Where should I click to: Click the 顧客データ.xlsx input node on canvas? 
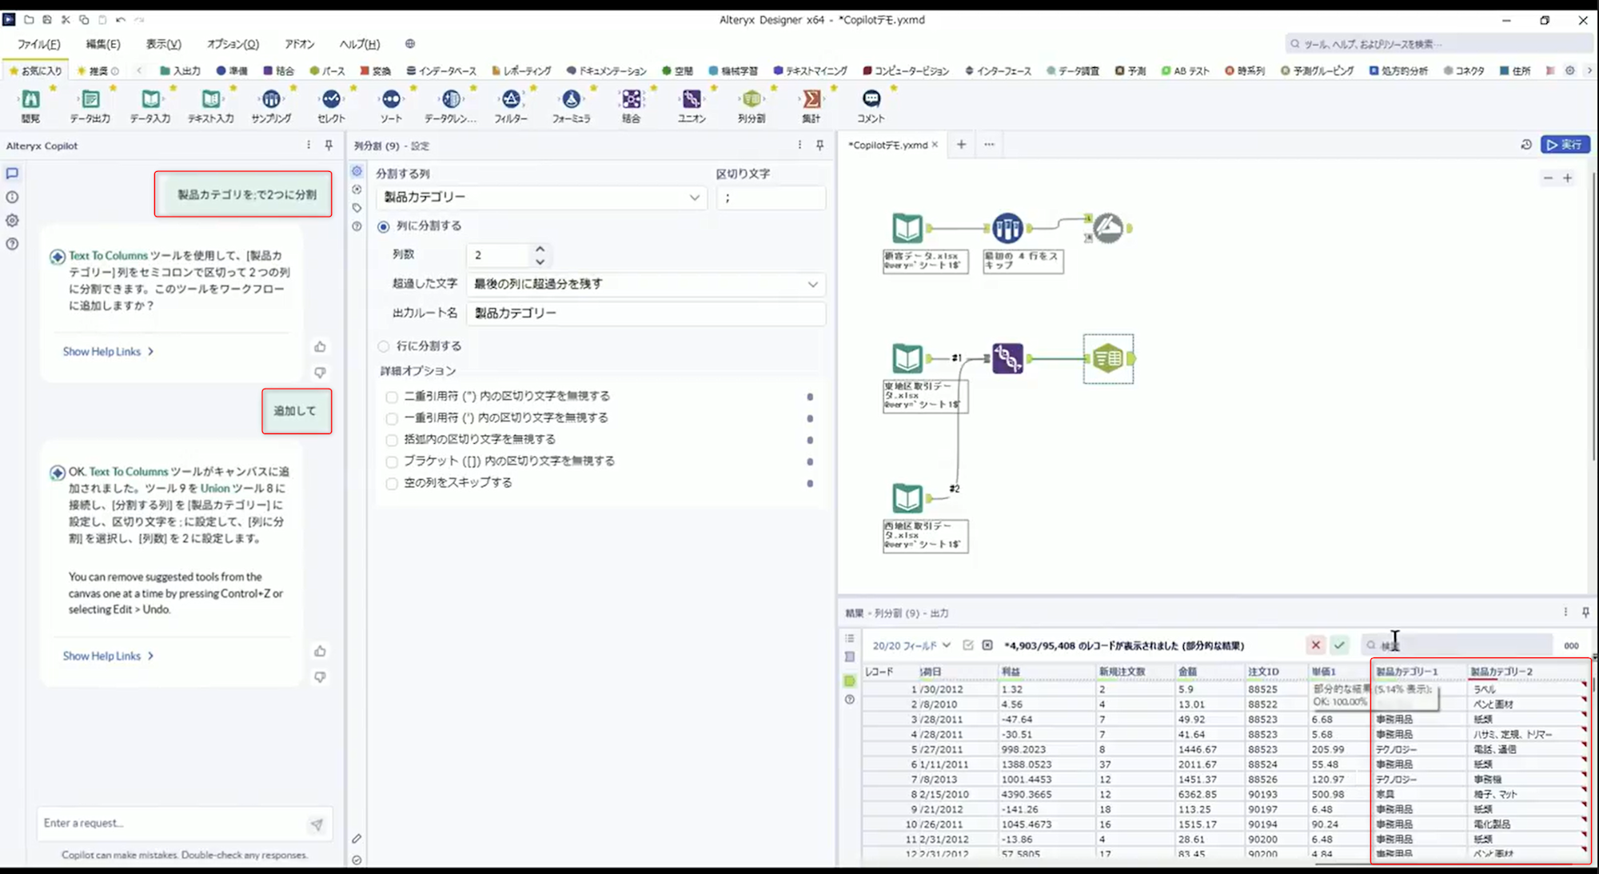tap(907, 229)
